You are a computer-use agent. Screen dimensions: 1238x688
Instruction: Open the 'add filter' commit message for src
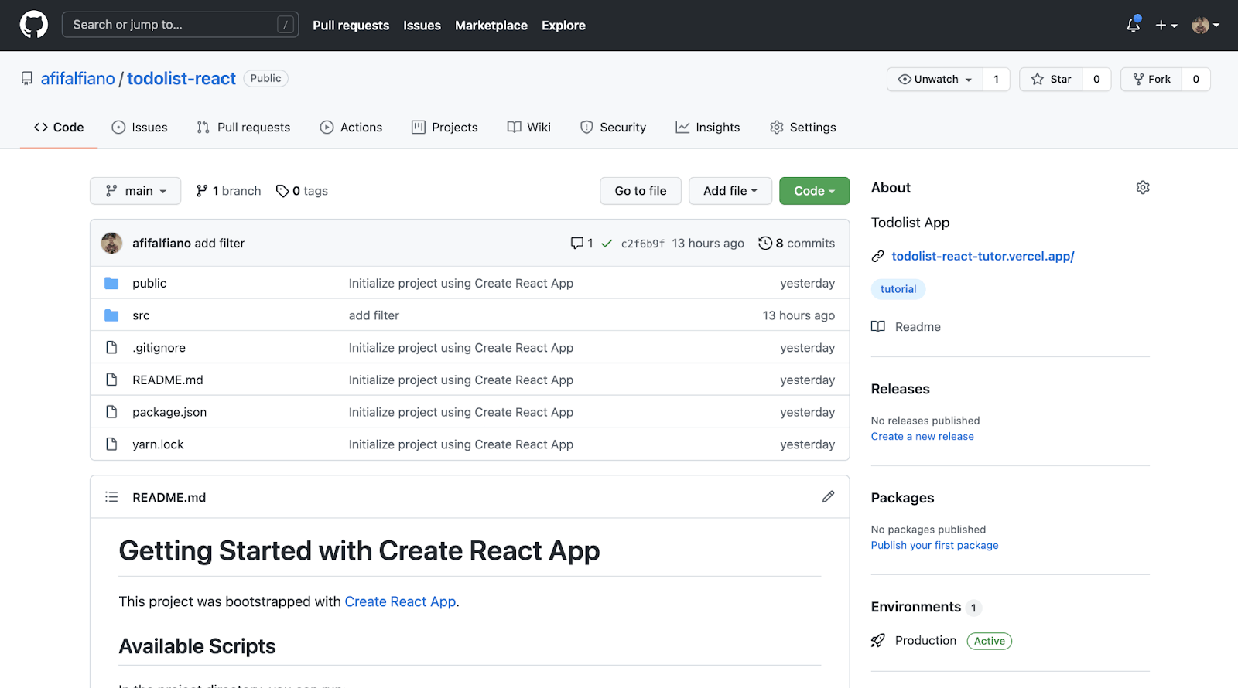(374, 315)
